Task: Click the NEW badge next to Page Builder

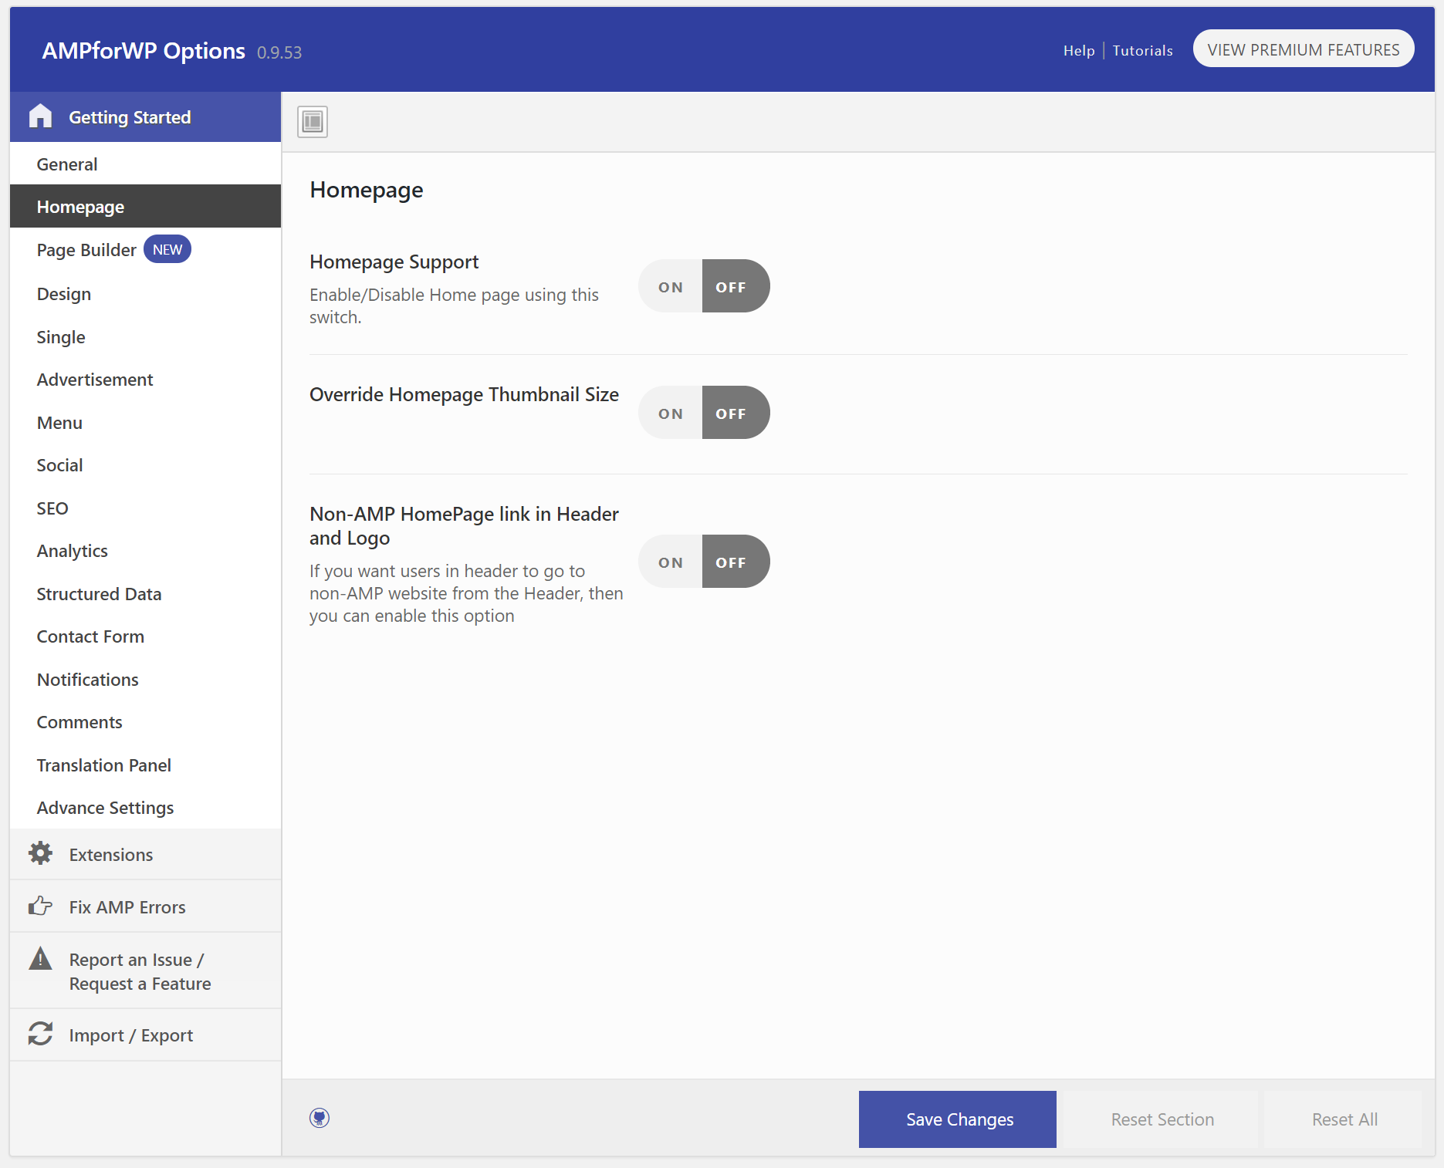Action: [x=167, y=249]
